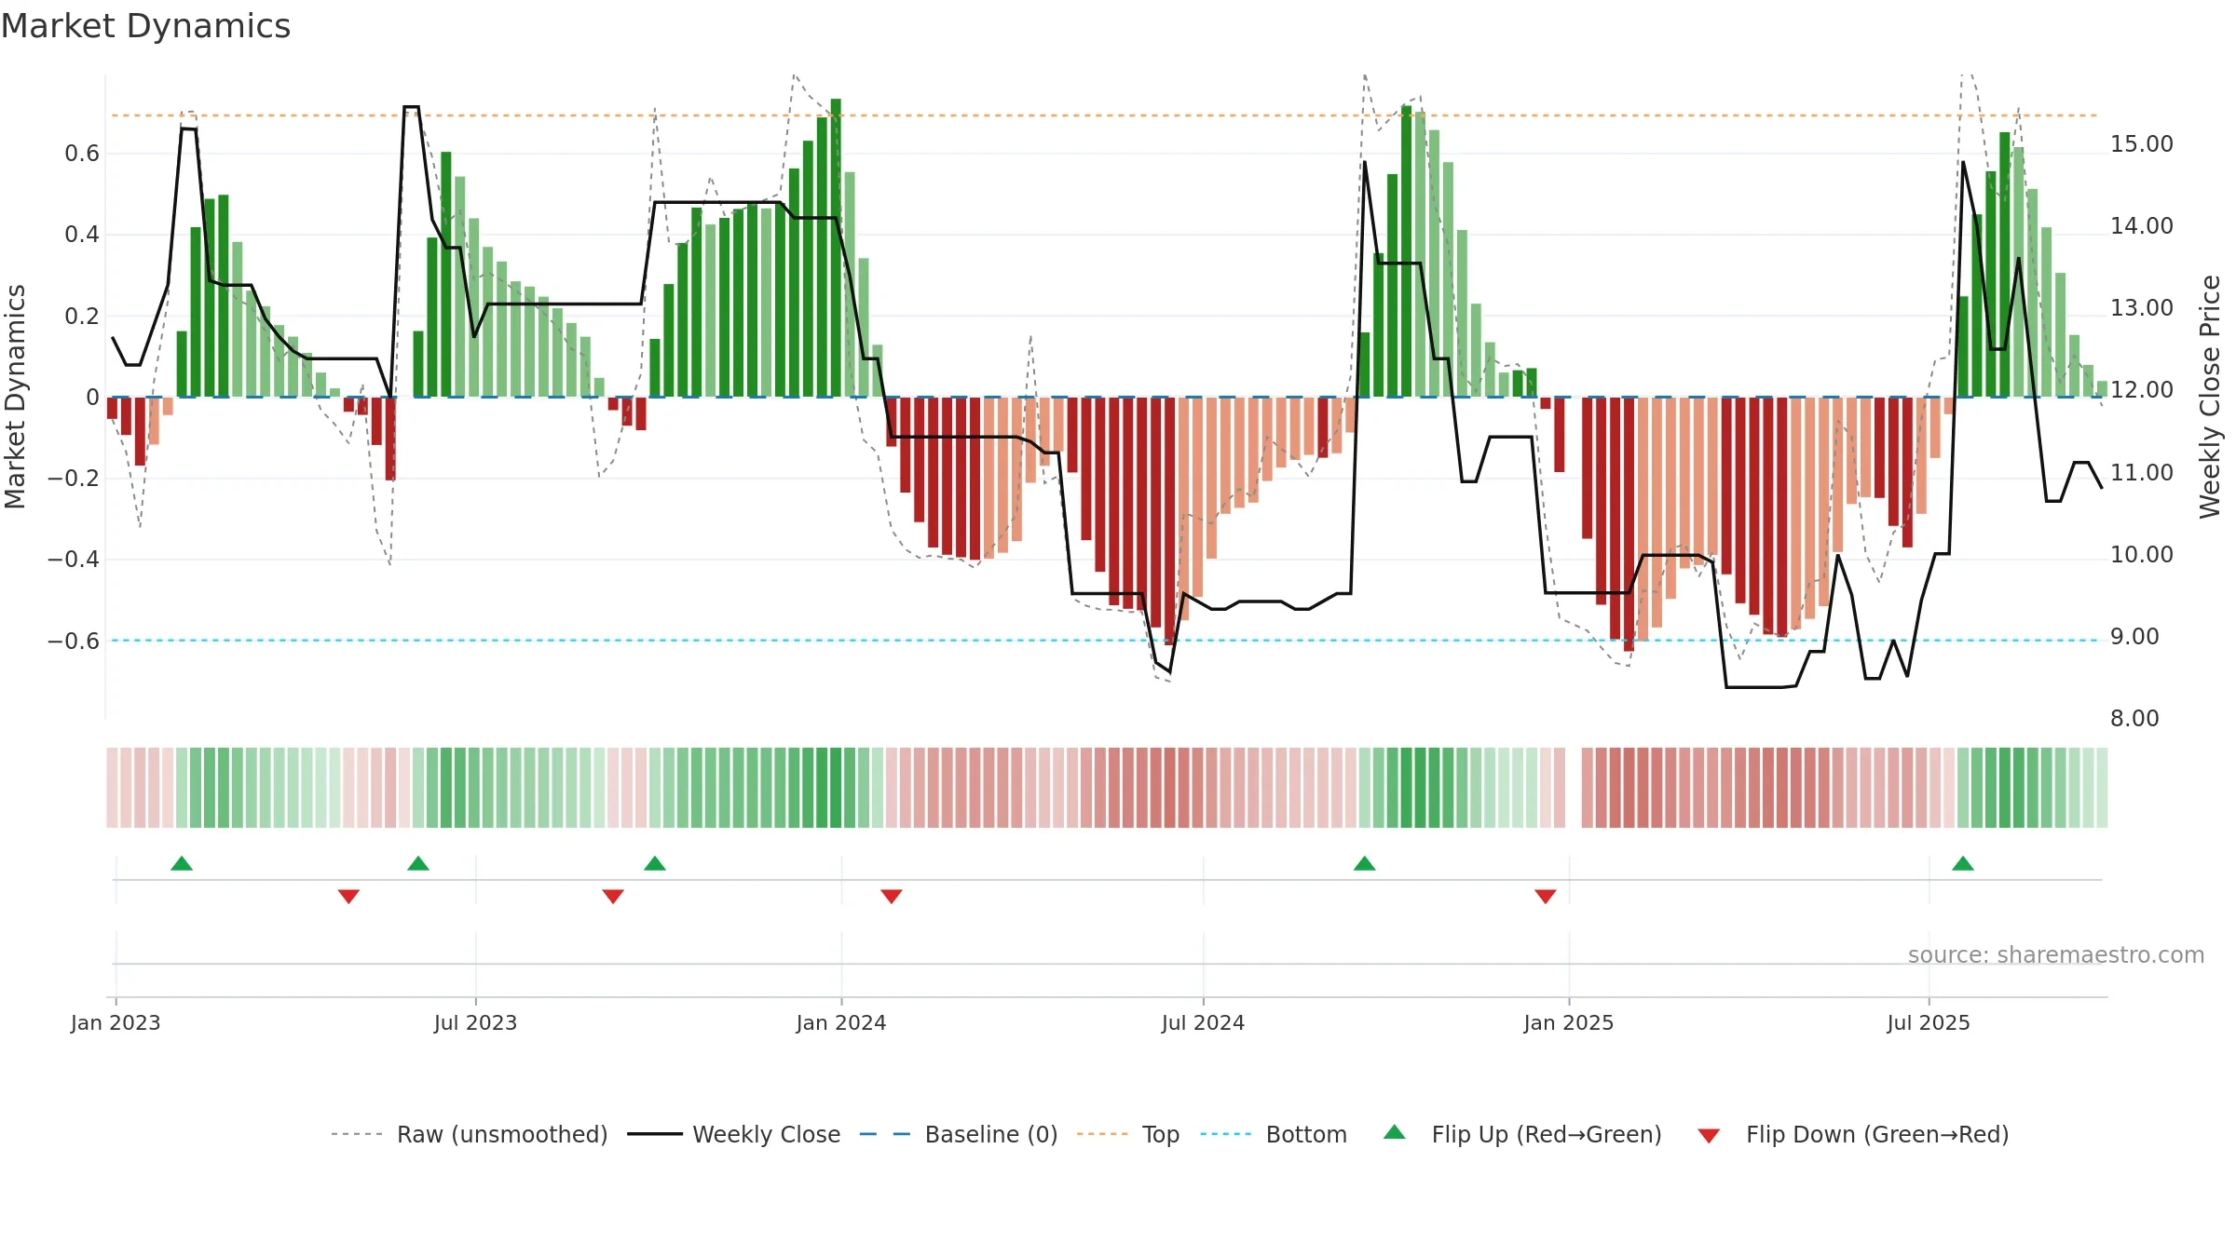Select the flip-up marker near September 2024
Viewport: 2236px width, 1257px height.
(x=1365, y=863)
